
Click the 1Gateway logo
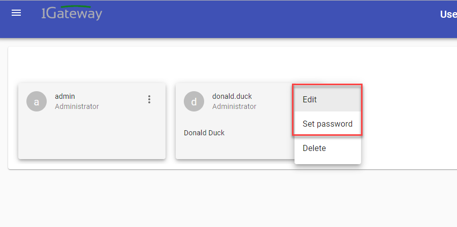(x=72, y=13)
